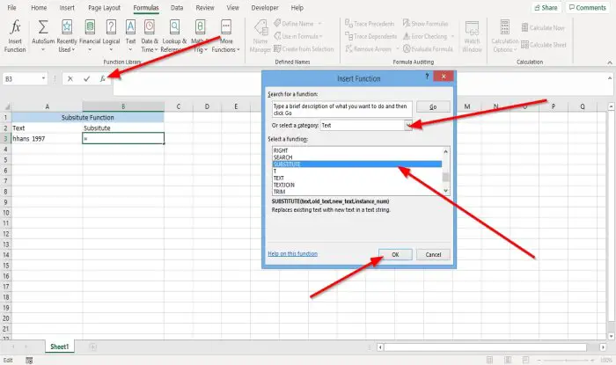
Task: Open the Text functions menu
Action: point(130,36)
